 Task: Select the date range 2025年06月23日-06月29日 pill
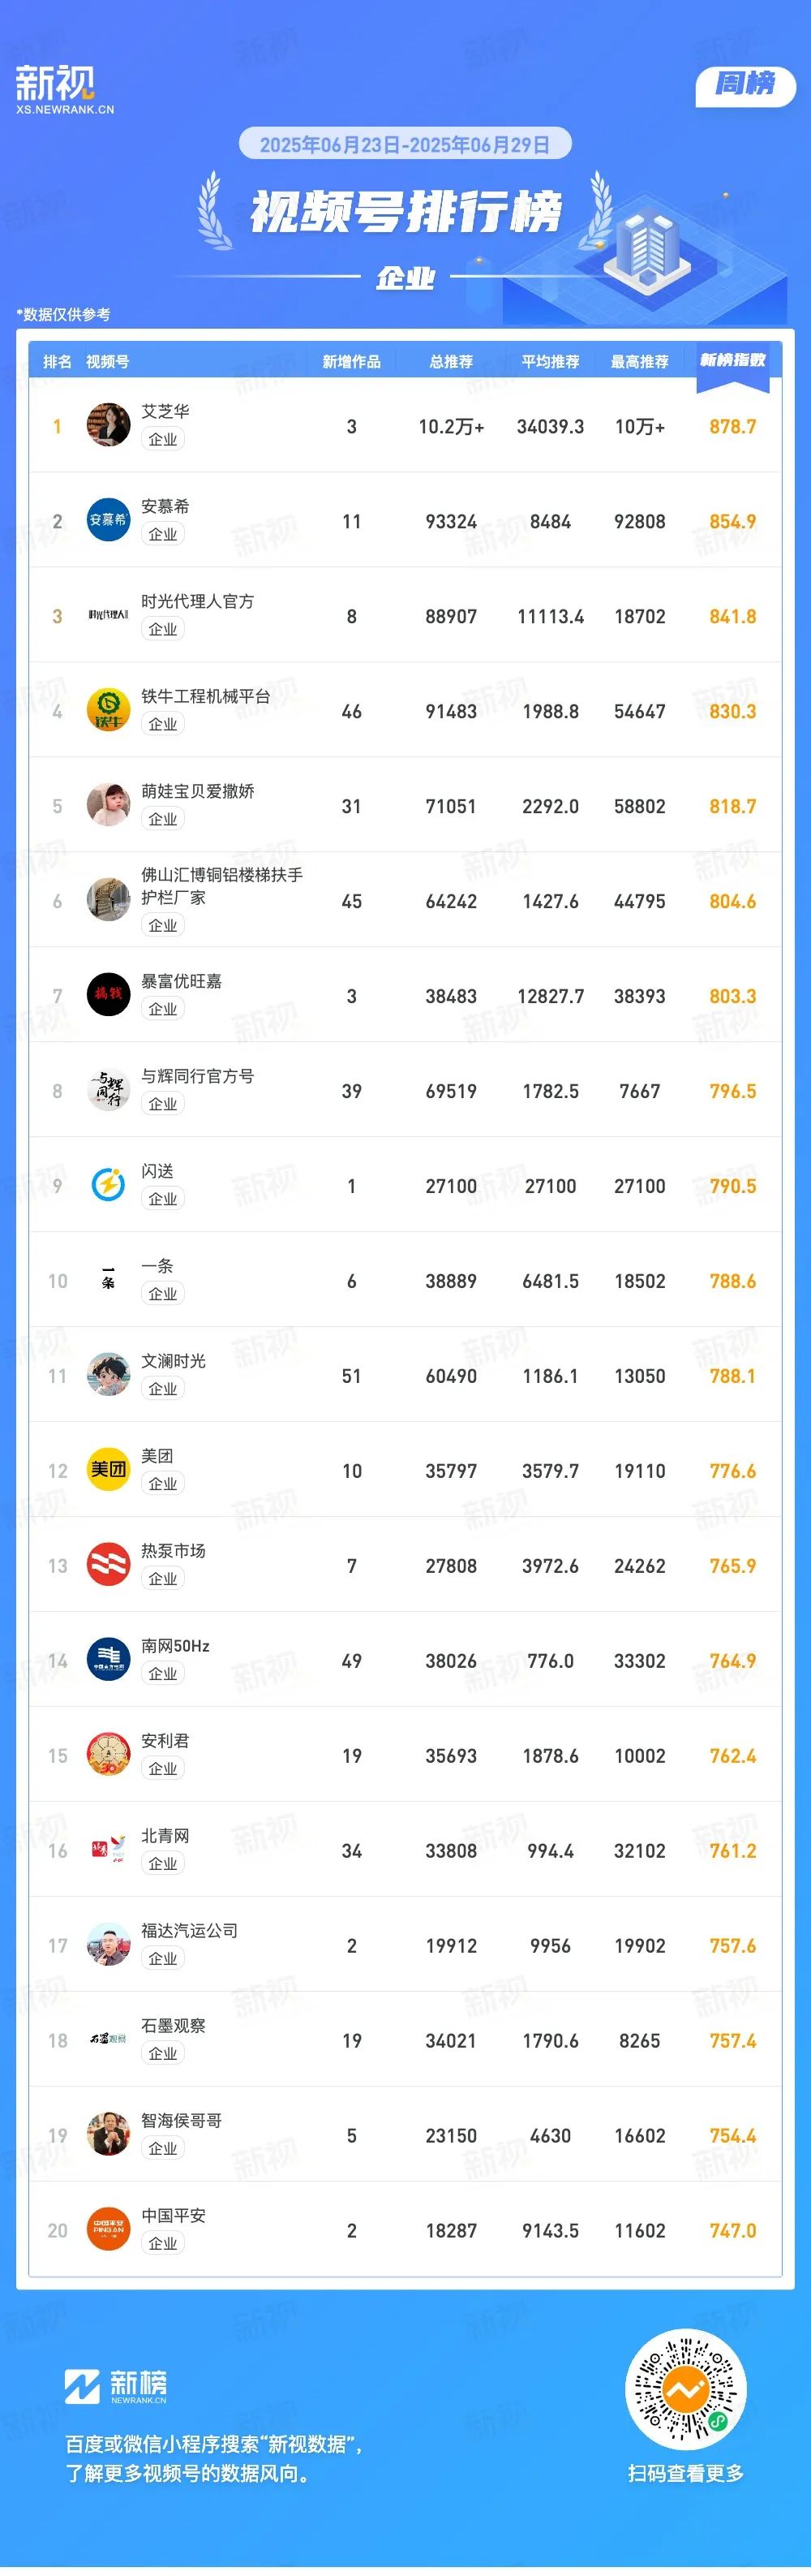(405, 144)
